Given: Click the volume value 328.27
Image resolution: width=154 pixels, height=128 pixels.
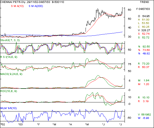Looking at the screenshot, I should coord(146,30).
